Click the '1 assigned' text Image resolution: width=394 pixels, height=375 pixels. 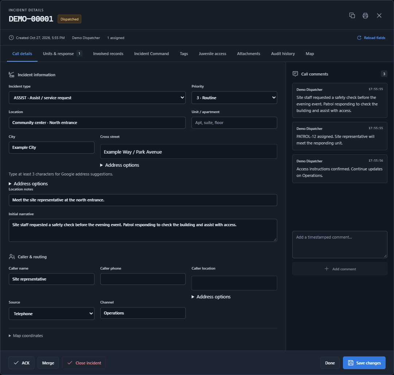pyautogui.click(x=116, y=38)
